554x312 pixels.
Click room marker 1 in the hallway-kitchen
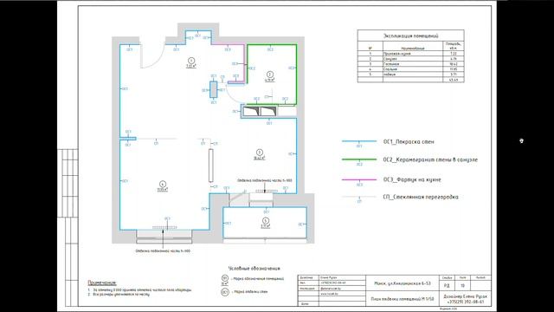coord(191,61)
